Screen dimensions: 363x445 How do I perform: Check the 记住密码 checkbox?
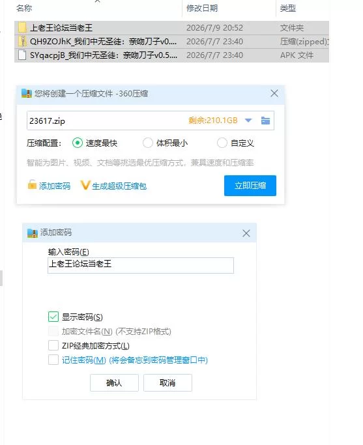[x=53, y=360]
